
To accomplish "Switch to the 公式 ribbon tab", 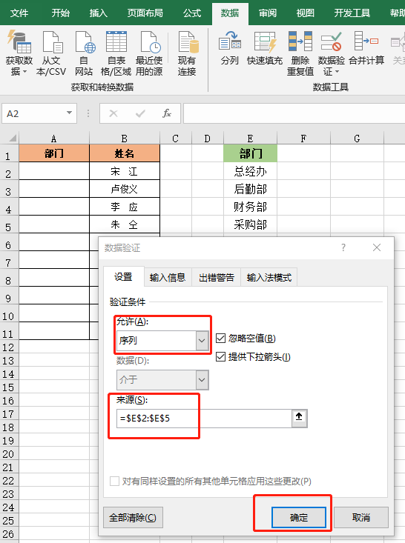I will 192,13.
